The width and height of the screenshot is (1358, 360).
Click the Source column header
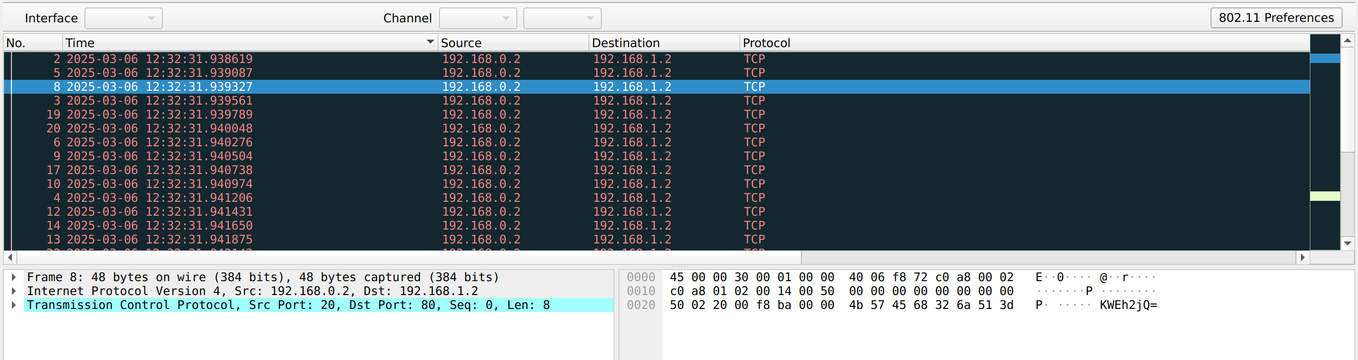click(x=512, y=43)
